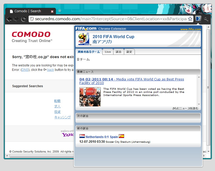This screenshot has width=215, height=171.
Task: Open a new tab with plus button
Action: [60, 11]
